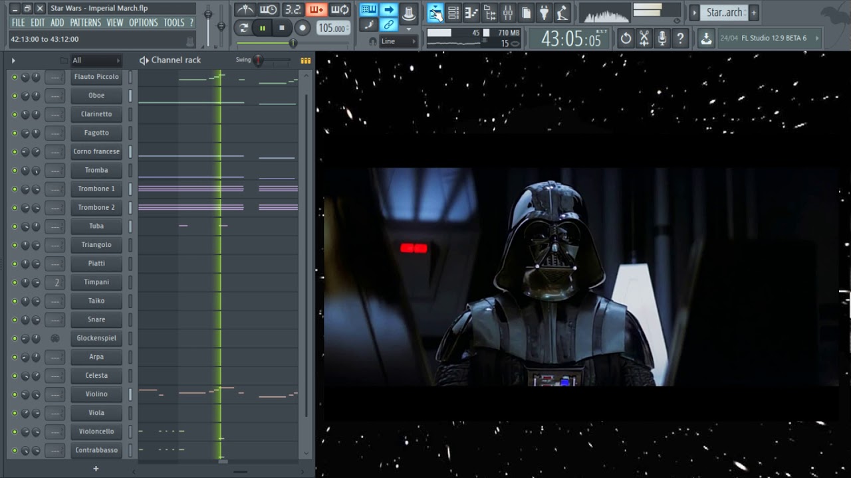This screenshot has height=478, width=851.
Task: Open the VIEW menu
Action: pyautogui.click(x=115, y=23)
